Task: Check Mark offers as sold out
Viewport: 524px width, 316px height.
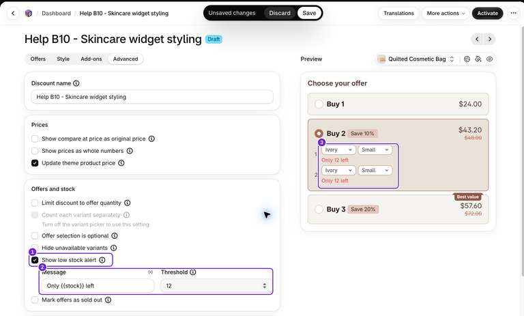Action: tap(35, 300)
